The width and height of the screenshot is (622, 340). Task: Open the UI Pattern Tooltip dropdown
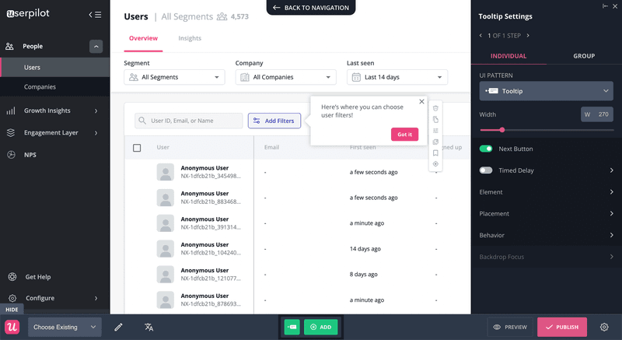point(547,91)
